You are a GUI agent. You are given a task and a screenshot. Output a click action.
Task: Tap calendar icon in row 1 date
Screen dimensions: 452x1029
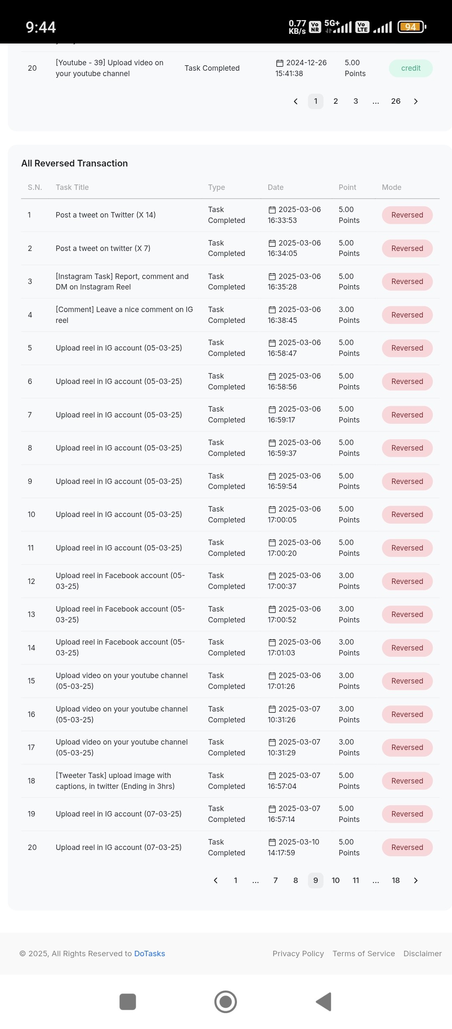coord(272,210)
